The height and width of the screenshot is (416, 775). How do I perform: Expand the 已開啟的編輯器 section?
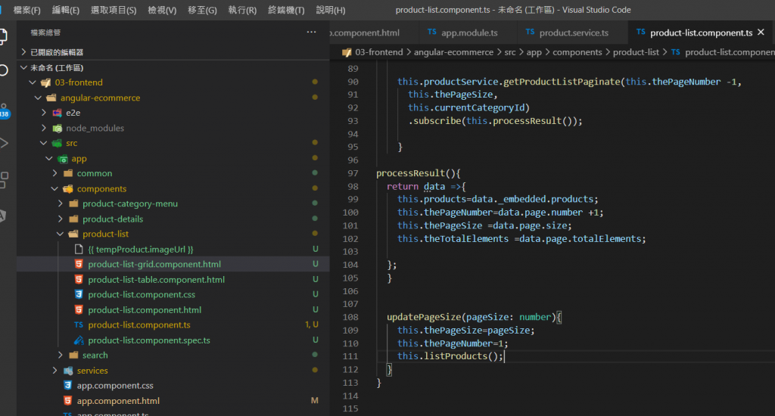tap(56, 52)
